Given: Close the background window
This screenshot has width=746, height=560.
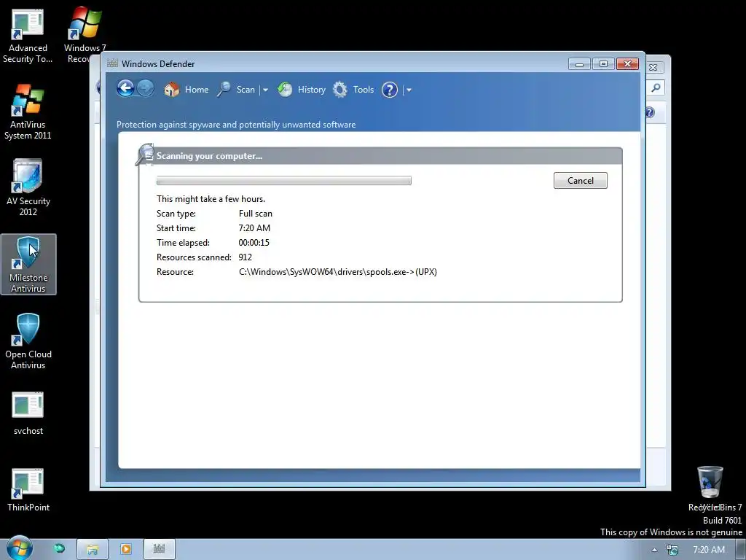Looking at the screenshot, I should pos(653,68).
